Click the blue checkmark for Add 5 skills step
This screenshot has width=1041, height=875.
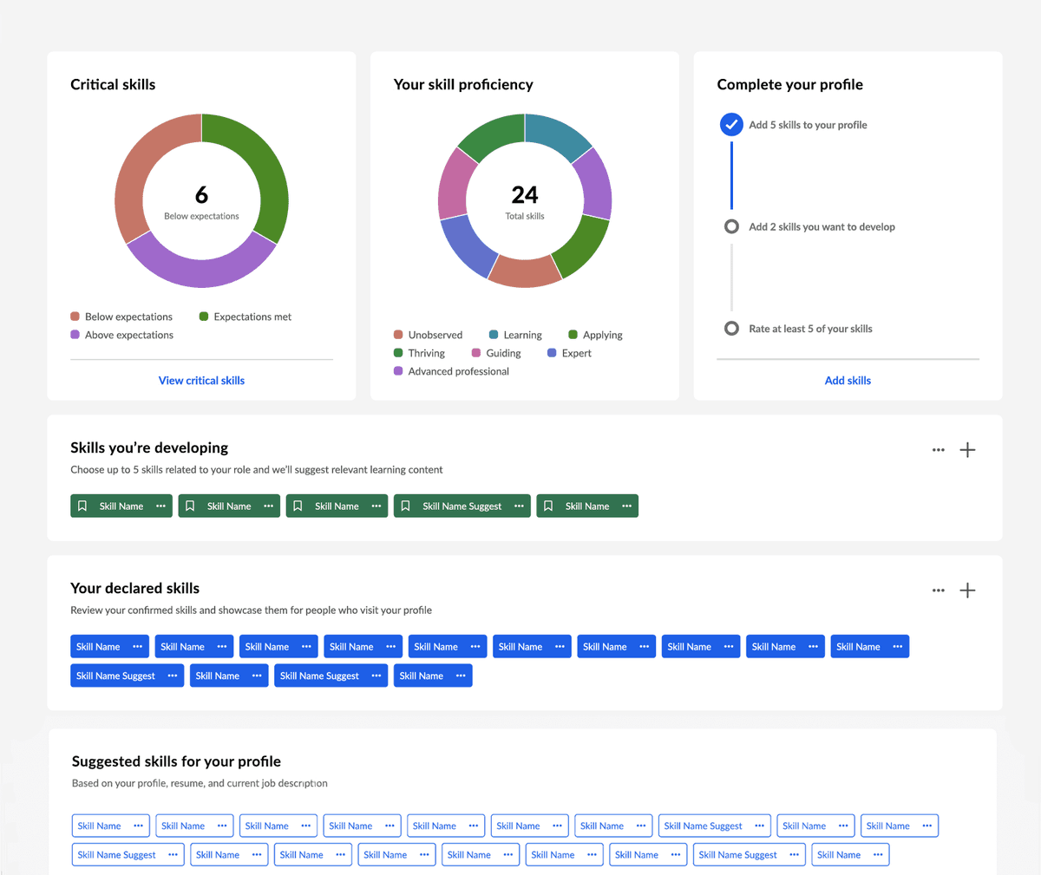point(731,125)
